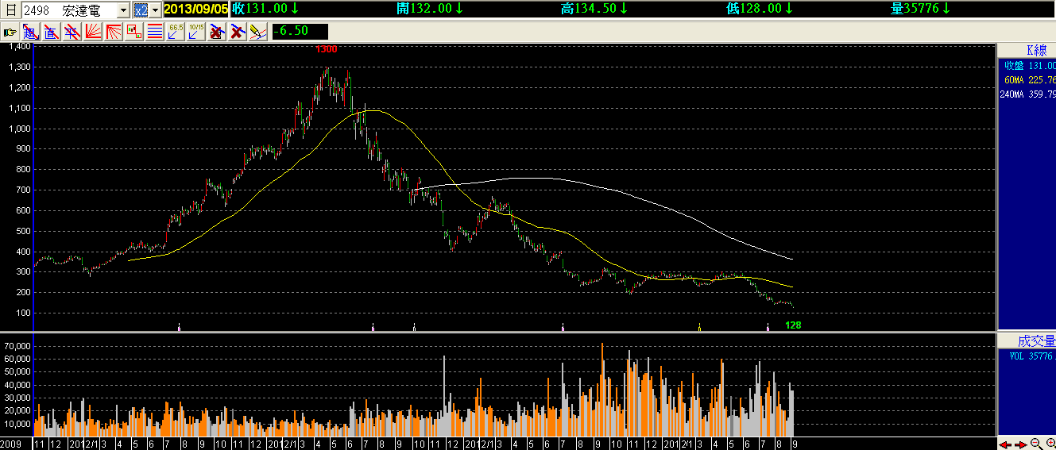1056x450 pixels.
Task: Select the 10/15 date label tool
Action: [x=196, y=32]
